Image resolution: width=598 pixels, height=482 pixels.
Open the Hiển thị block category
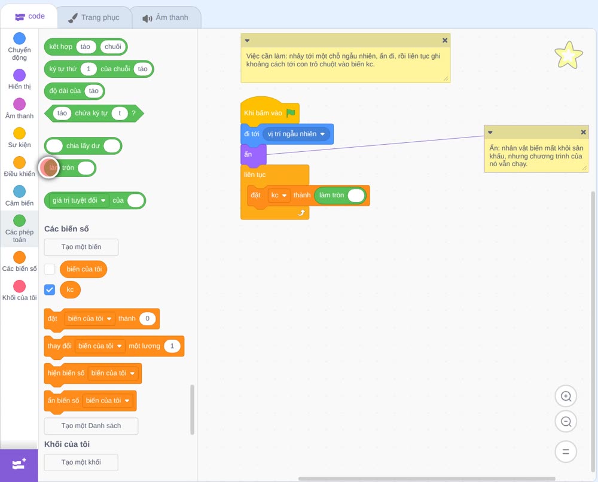tap(20, 80)
